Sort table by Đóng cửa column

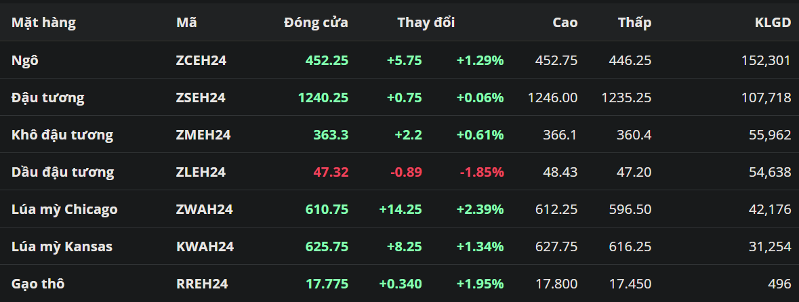tap(316, 22)
